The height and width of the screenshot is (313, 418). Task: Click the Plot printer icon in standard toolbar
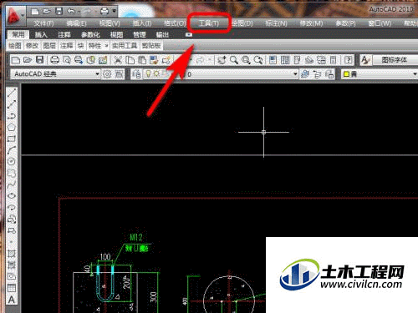click(54, 60)
